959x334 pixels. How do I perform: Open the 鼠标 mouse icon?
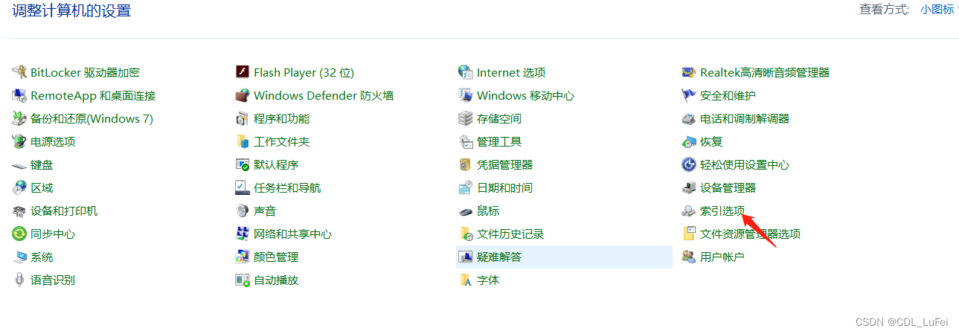click(466, 211)
